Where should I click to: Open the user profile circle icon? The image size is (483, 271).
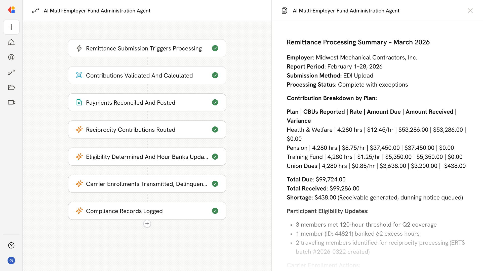tap(11, 57)
